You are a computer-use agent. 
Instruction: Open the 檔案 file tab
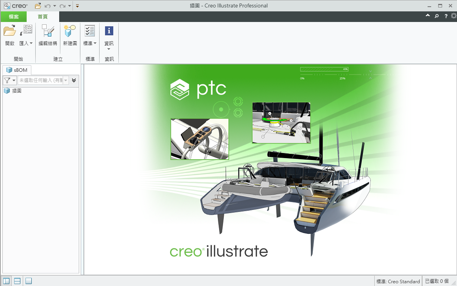pyautogui.click(x=14, y=16)
